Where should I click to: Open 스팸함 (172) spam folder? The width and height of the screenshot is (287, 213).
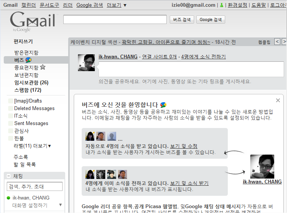coord(28,90)
